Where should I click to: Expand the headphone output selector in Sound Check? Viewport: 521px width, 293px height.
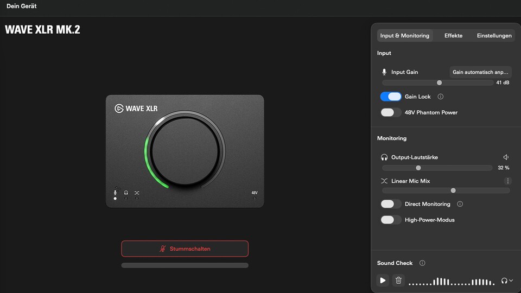tap(507, 281)
